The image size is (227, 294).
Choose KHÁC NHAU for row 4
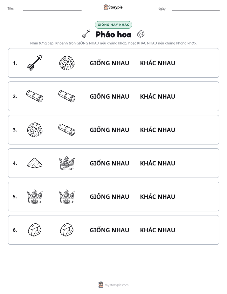click(x=157, y=163)
